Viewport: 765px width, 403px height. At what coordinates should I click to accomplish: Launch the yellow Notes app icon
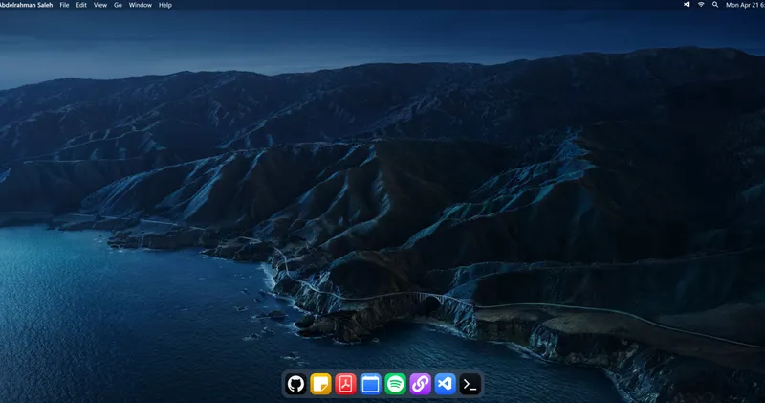[320, 384]
